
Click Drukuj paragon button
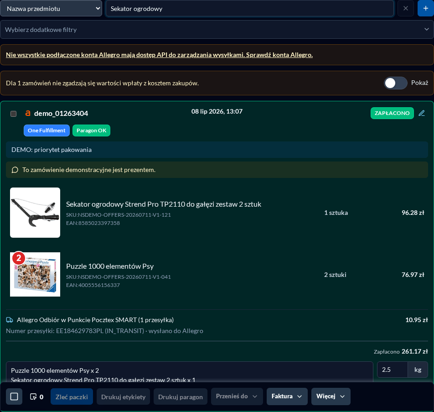(181, 397)
